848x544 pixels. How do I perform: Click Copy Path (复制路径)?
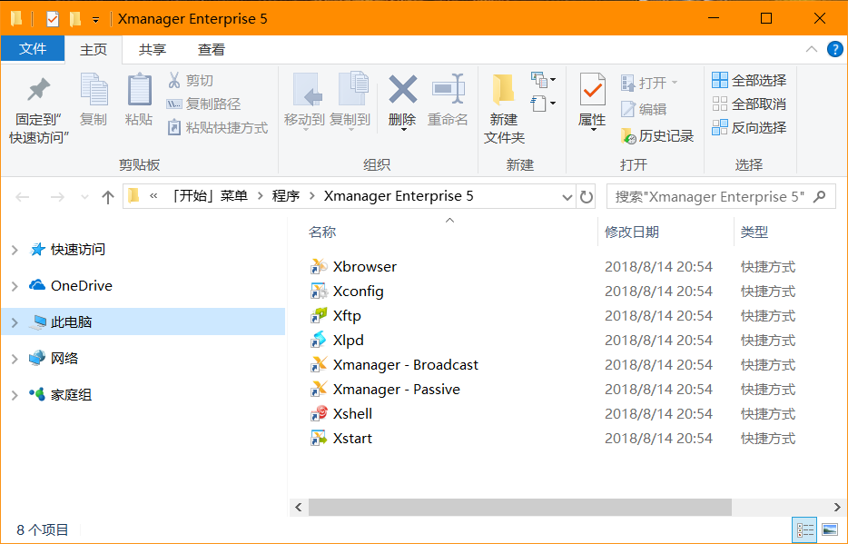(204, 104)
